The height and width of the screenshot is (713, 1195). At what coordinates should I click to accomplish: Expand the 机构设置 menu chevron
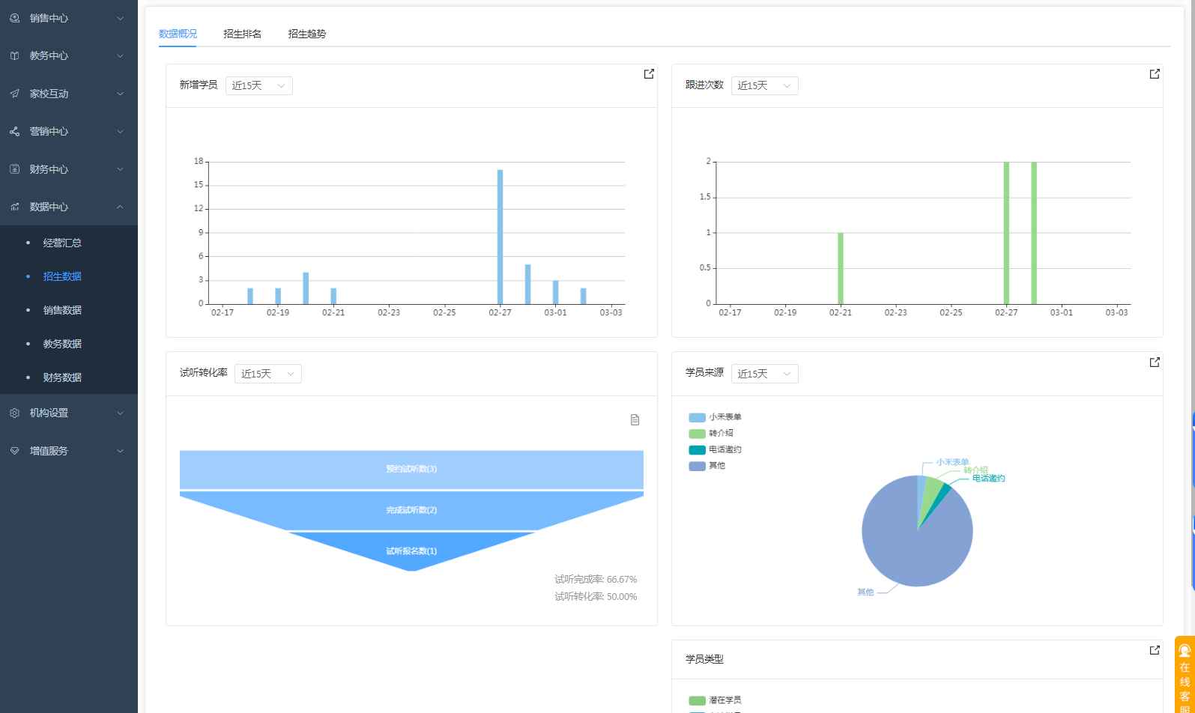click(120, 413)
